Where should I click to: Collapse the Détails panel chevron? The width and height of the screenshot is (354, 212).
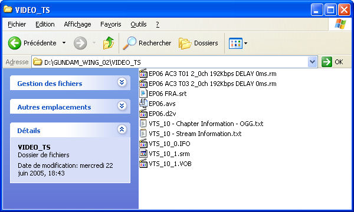(x=122, y=130)
